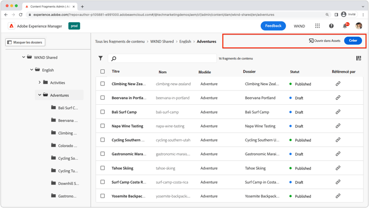The height and width of the screenshot is (208, 369).
Task: Open the browser zoom indicator
Action: pos(327,15)
